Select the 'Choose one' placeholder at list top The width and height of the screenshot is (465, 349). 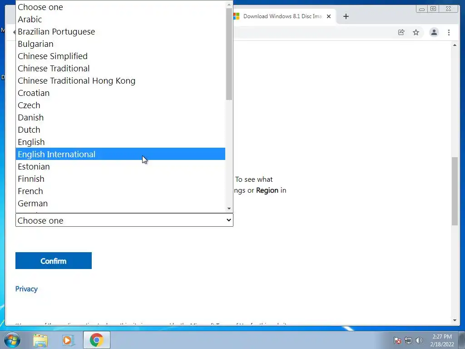120,7
